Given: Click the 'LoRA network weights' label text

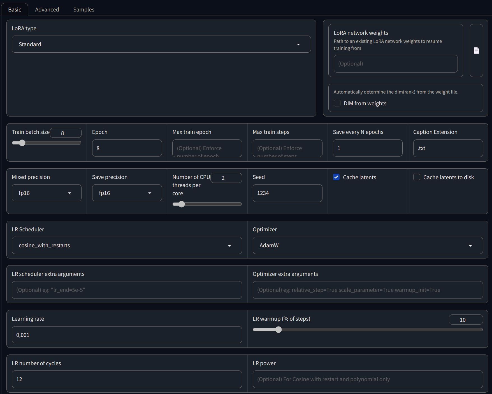Looking at the screenshot, I should point(361,33).
